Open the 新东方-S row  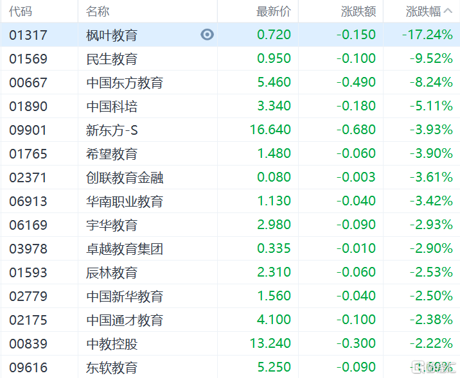click(230, 130)
